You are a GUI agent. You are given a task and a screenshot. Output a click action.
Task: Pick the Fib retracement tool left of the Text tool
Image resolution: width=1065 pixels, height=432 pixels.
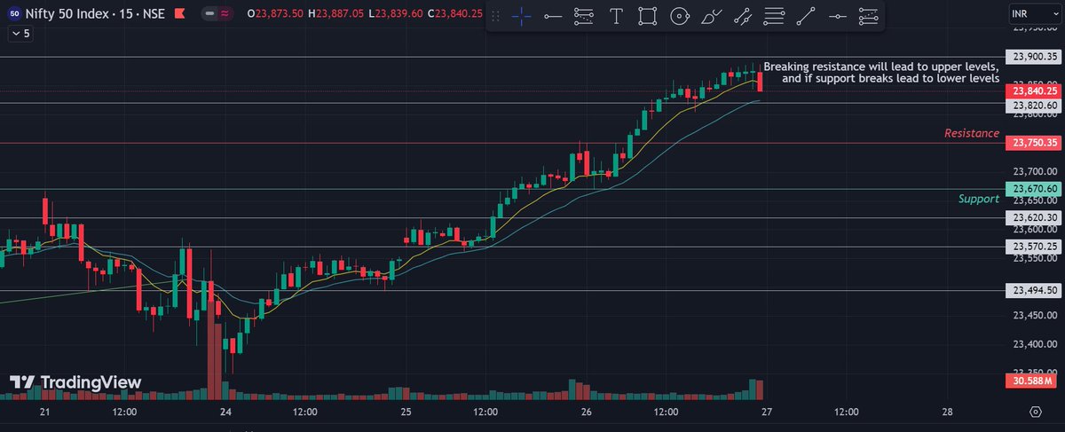pos(584,16)
